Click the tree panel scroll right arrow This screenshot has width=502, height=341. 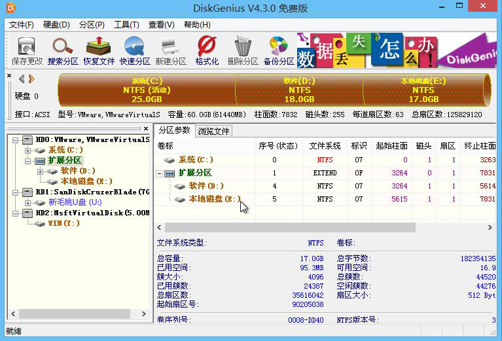(144, 314)
